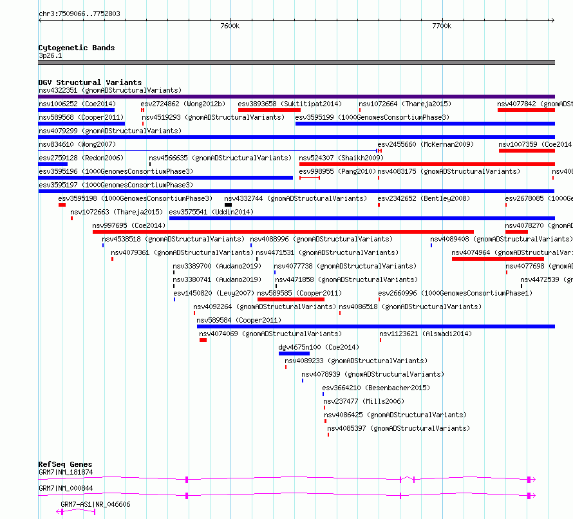Click nsv4078939 gnomAD variant label
573x519 pixels.
coord(373,374)
